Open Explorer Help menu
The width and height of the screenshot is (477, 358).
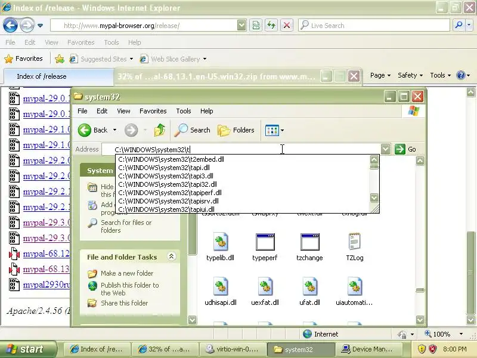click(x=206, y=111)
